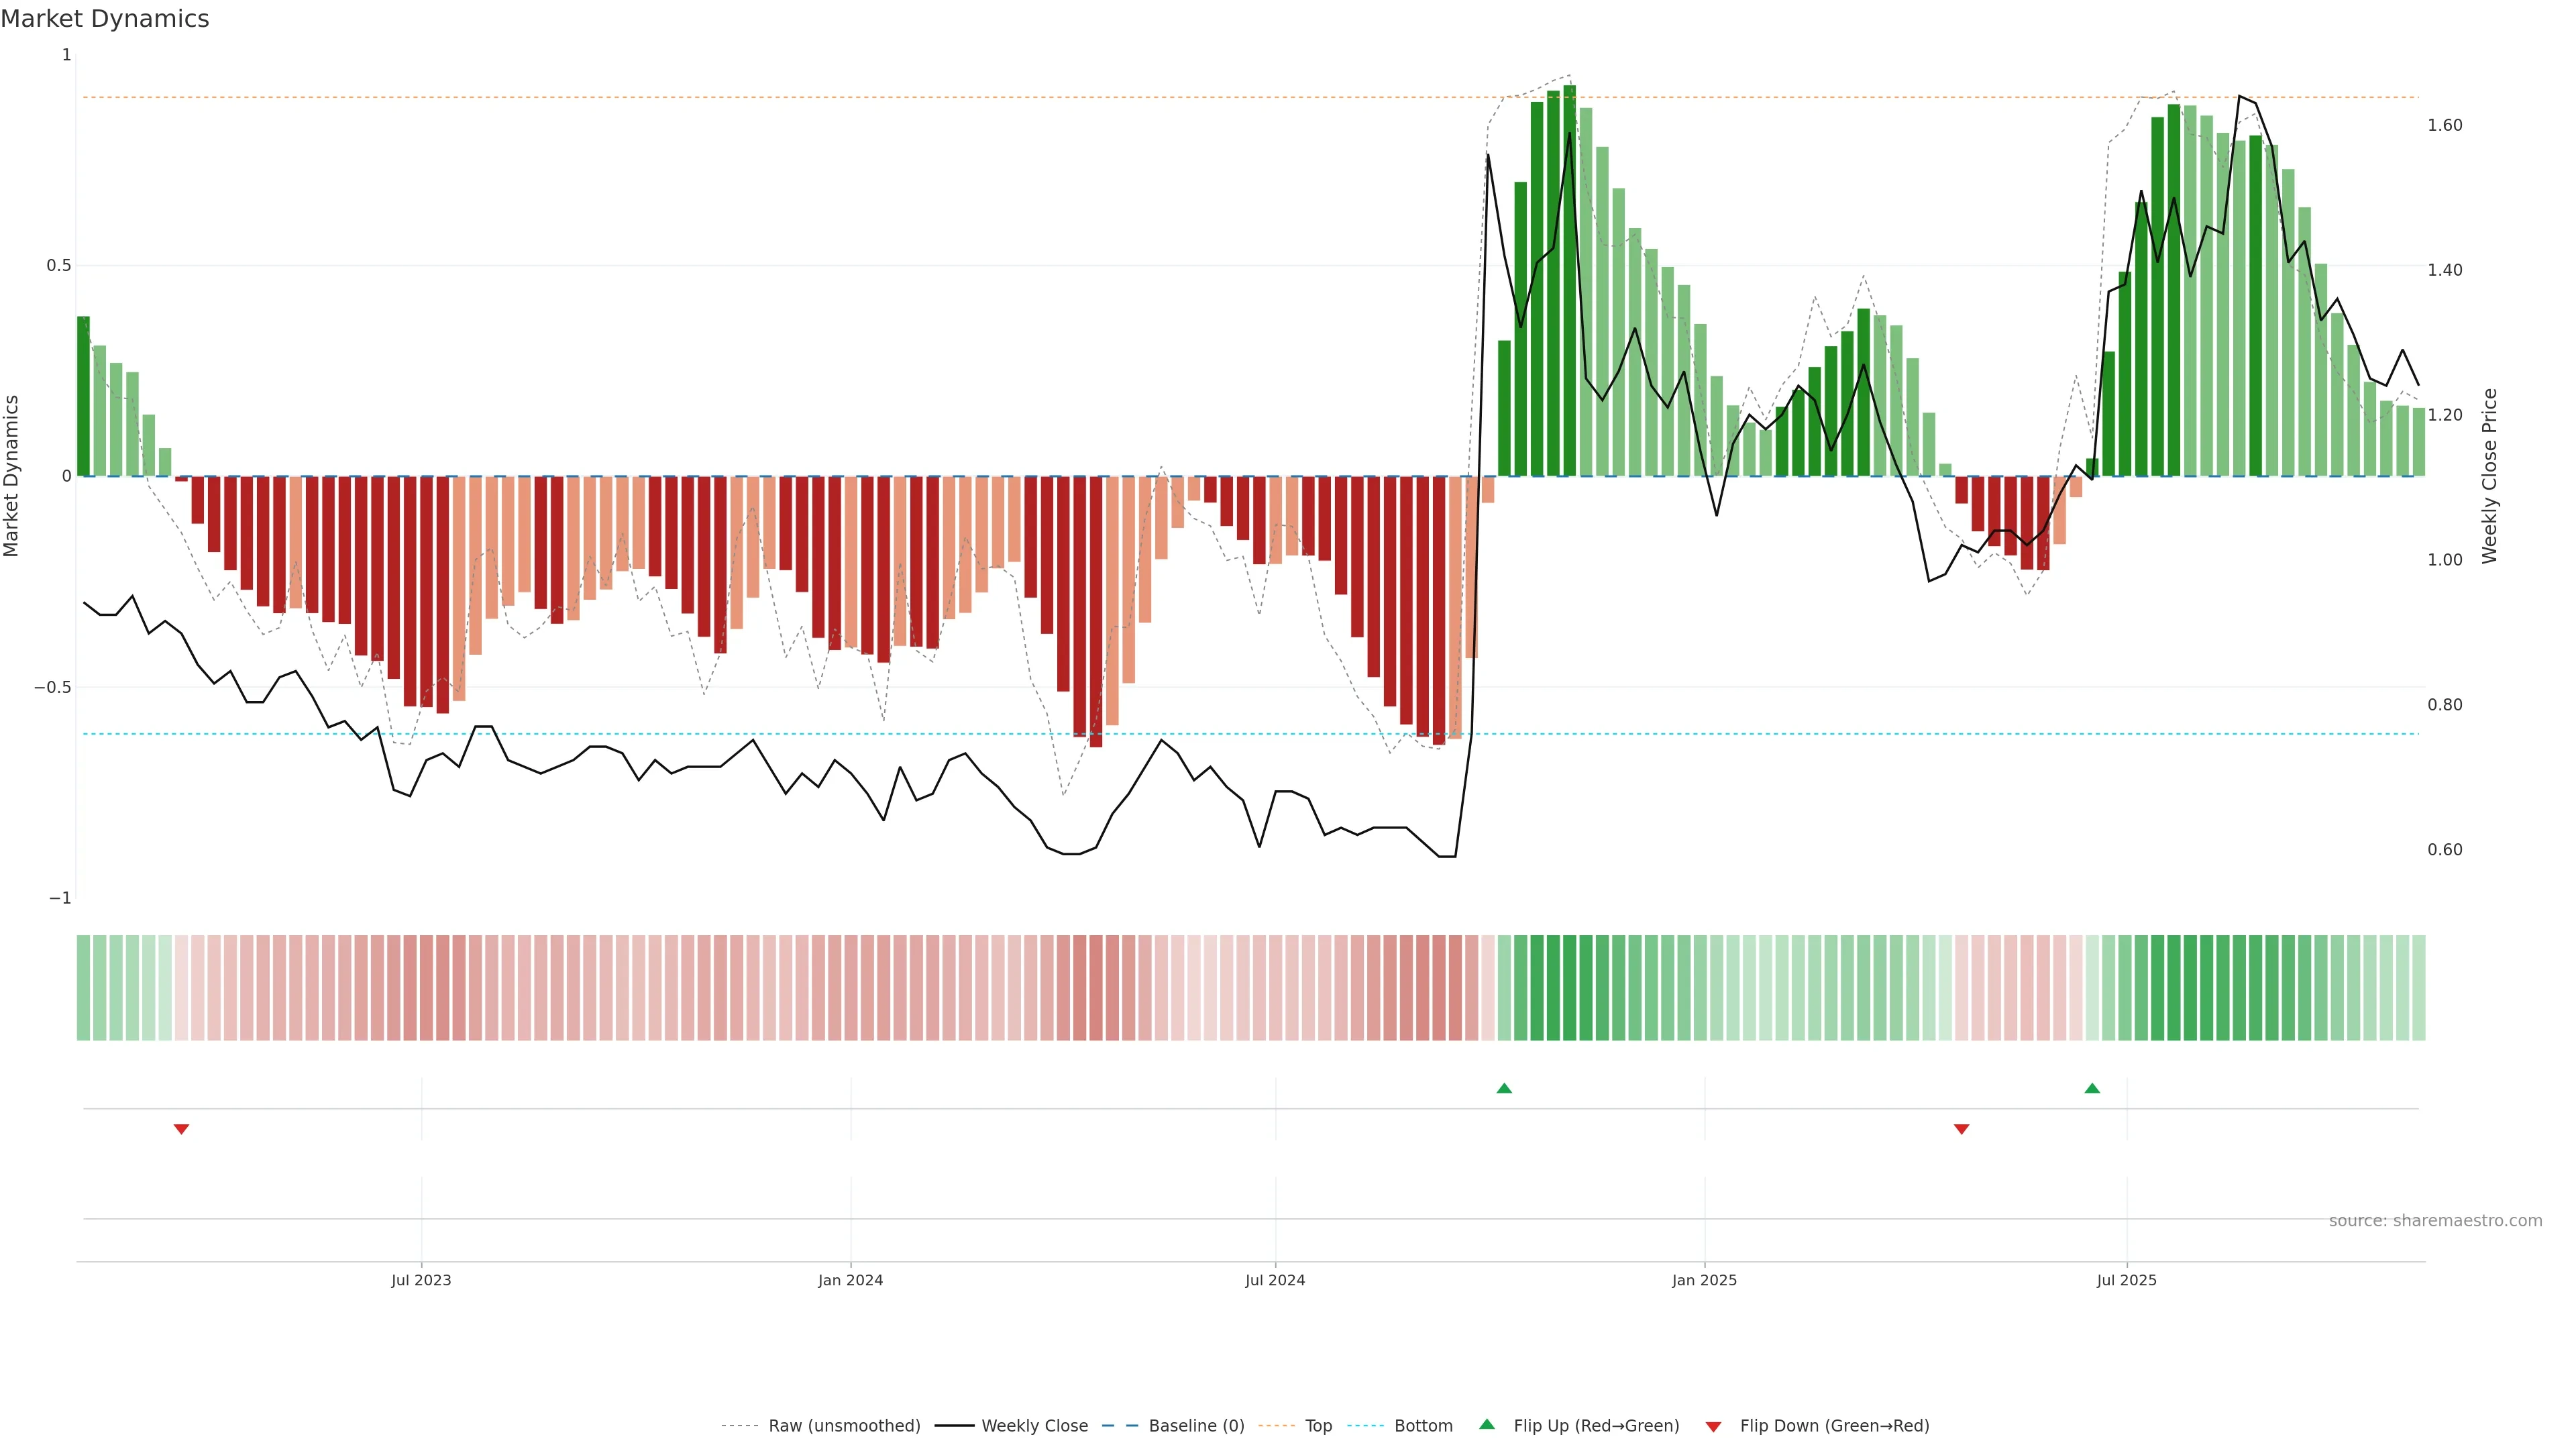Screen dimensions: 2576x1449
Task: Click the Jul 2023 x-axis label
Action: (421, 1280)
